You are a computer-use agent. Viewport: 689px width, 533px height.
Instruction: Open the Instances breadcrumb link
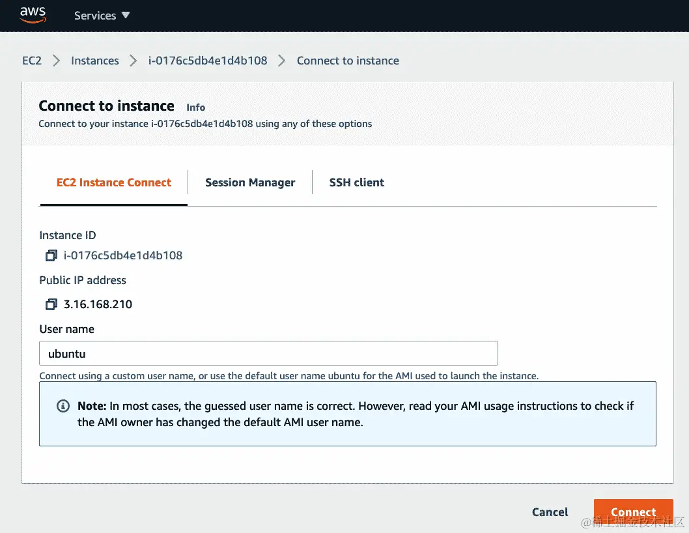[95, 60]
